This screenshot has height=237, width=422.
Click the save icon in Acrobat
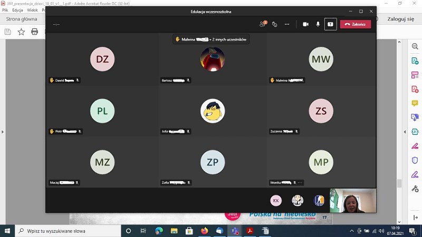click(8, 32)
